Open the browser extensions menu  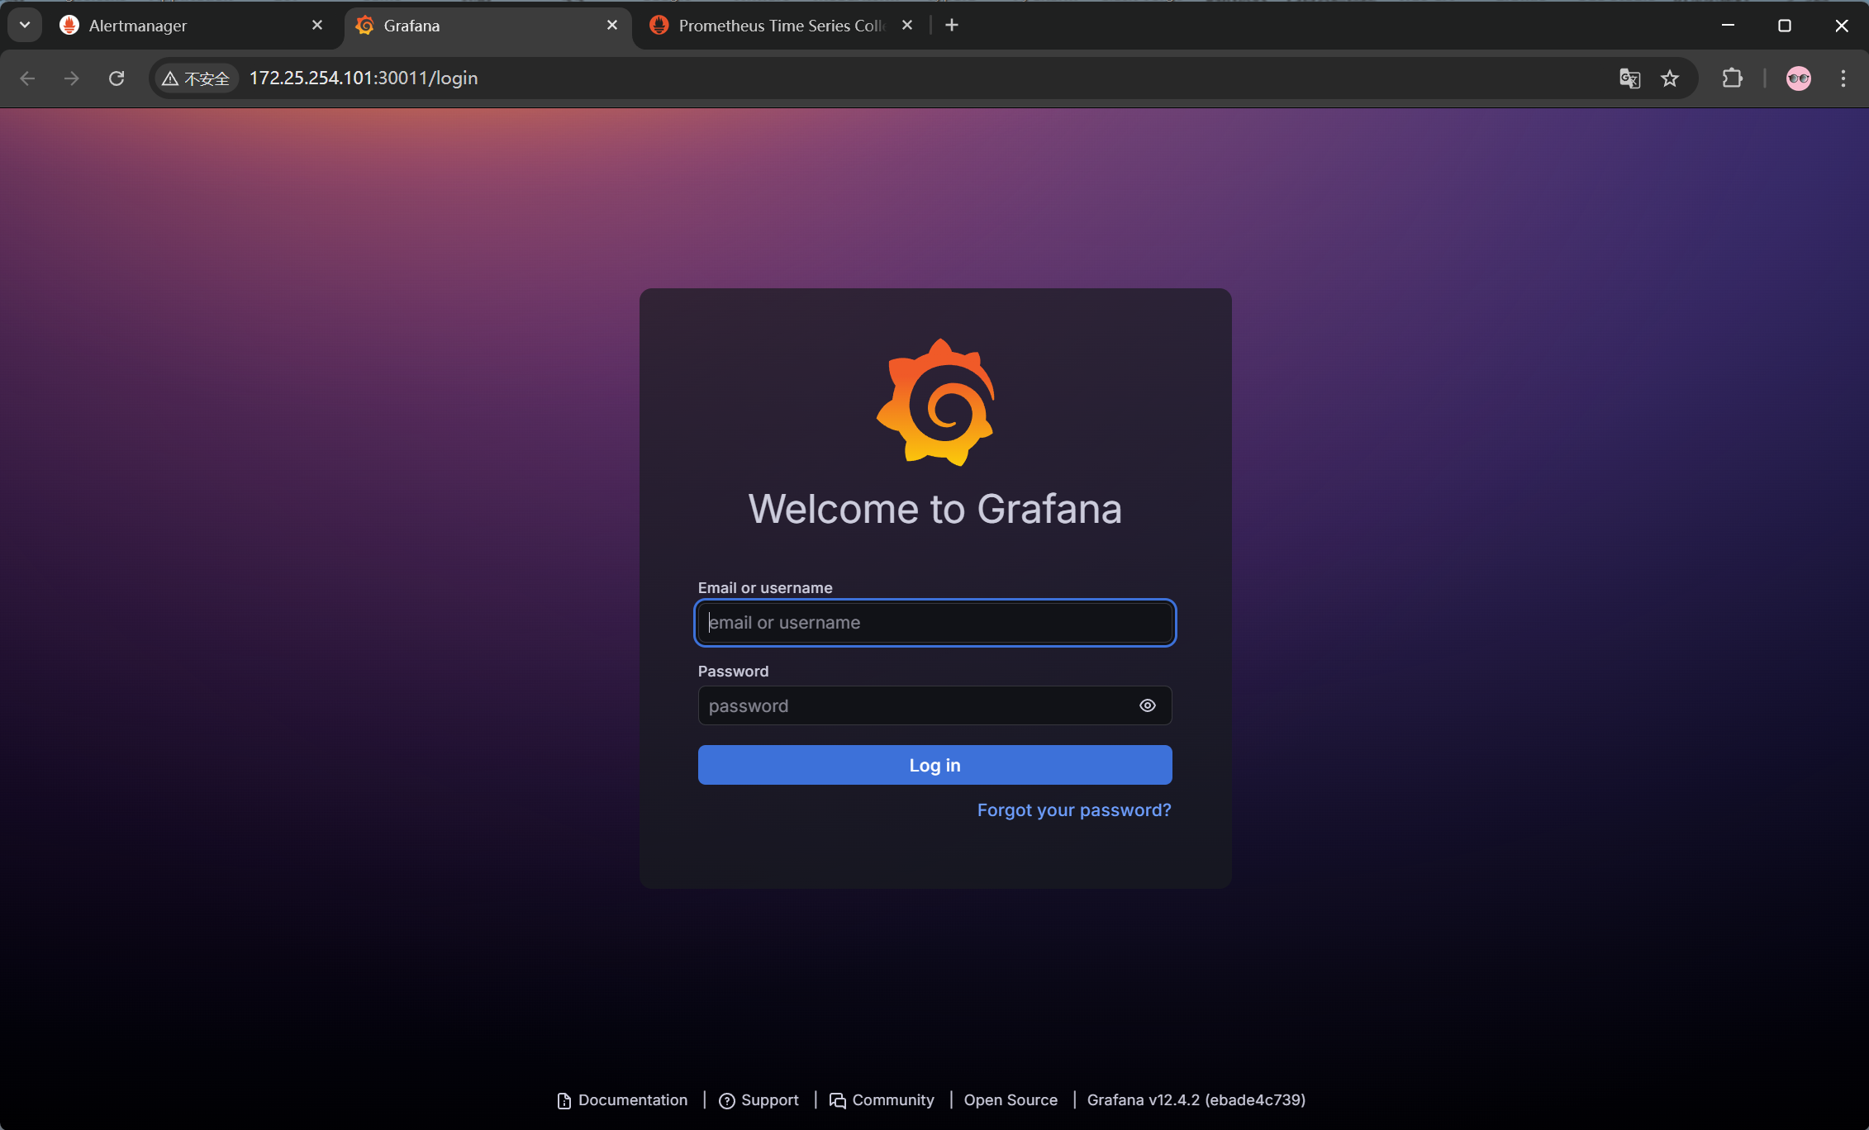1732,78
